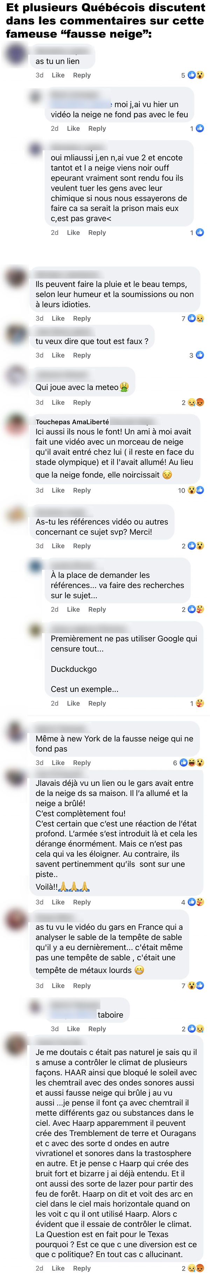Image resolution: width=210 pixels, height=1279 pixels.
Task: Click reaction icons on 'as tu un lien' comment
Action: 196,75
